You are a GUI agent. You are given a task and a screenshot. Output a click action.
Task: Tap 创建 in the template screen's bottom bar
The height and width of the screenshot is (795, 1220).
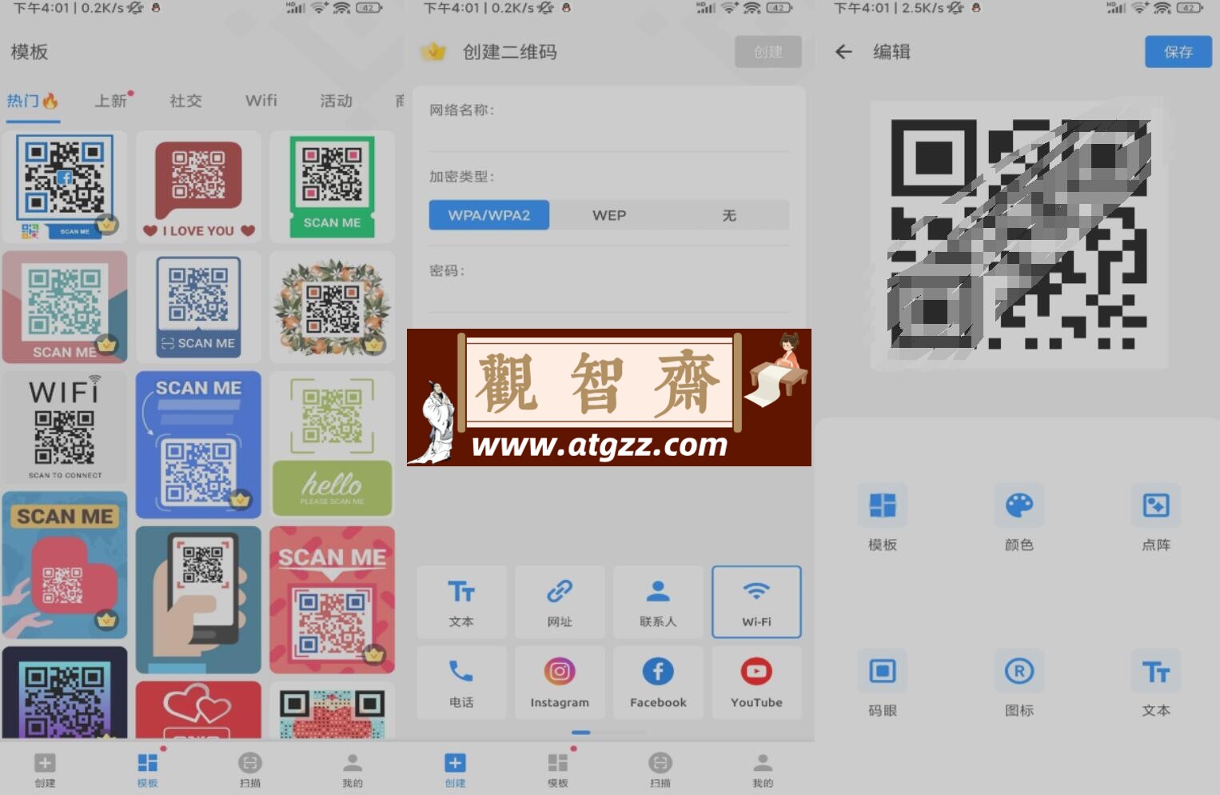click(x=45, y=770)
